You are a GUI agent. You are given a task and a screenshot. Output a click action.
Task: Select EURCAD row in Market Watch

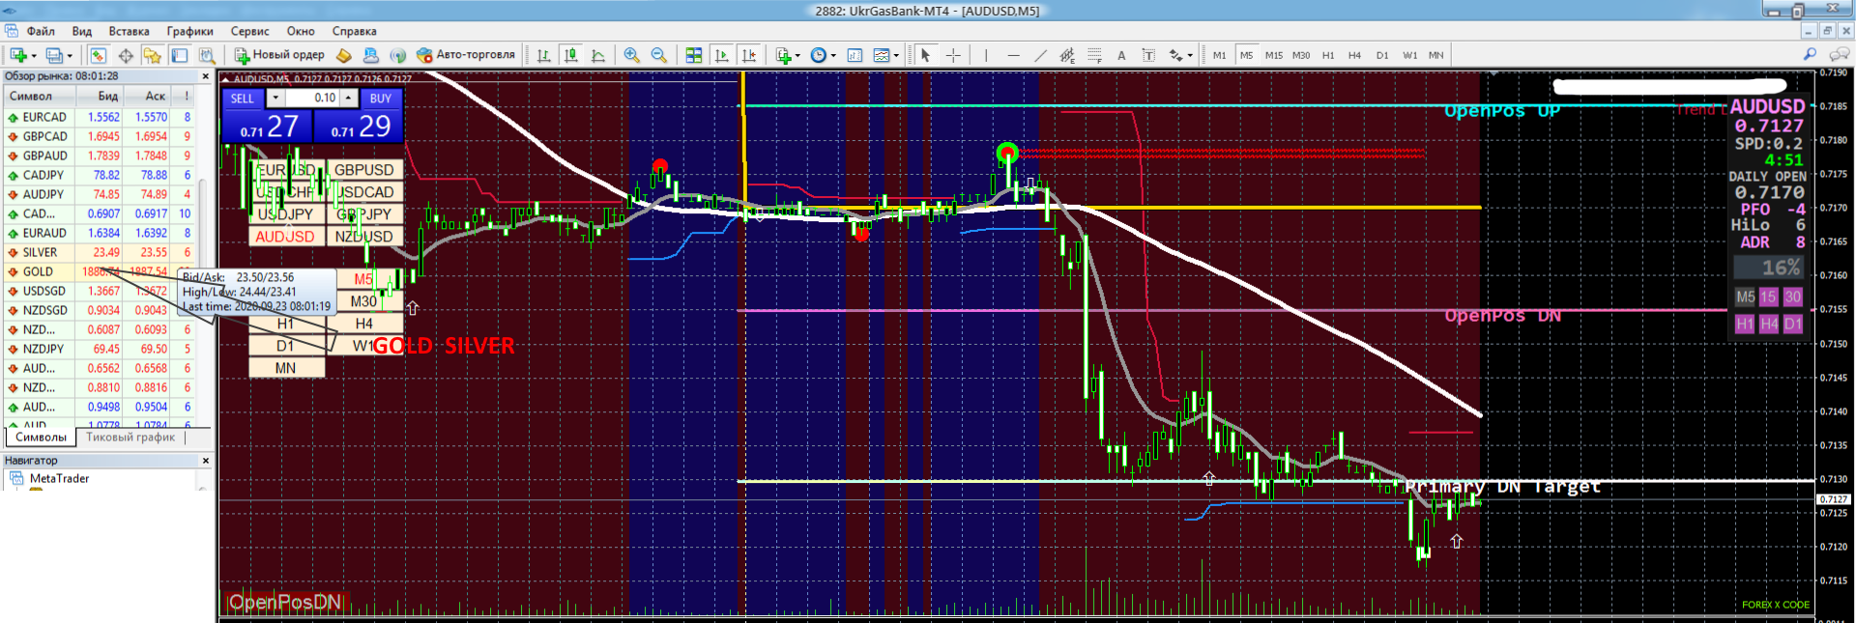pos(100,117)
